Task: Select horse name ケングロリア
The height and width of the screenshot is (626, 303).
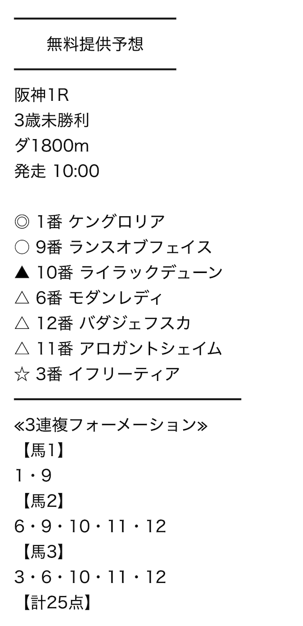Action: coord(117,221)
